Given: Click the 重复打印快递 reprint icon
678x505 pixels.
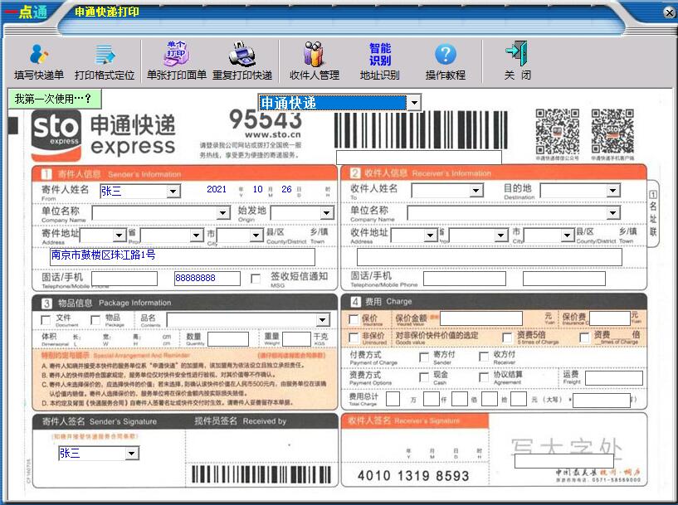Looking at the screenshot, I should pyautogui.click(x=241, y=60).
